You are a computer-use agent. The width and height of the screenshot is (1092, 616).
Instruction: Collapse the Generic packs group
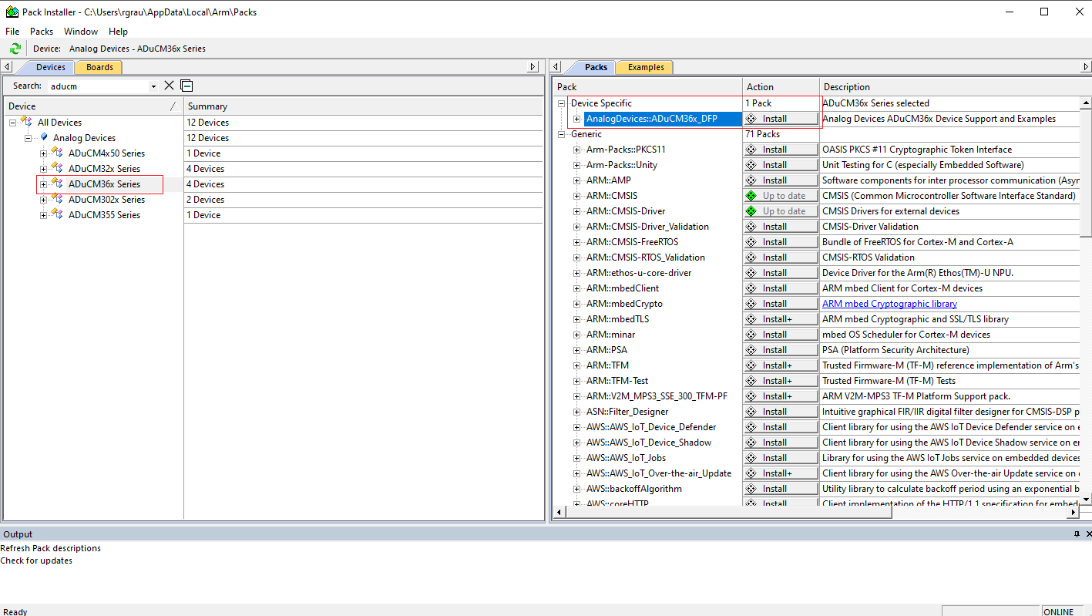[561, 134]
